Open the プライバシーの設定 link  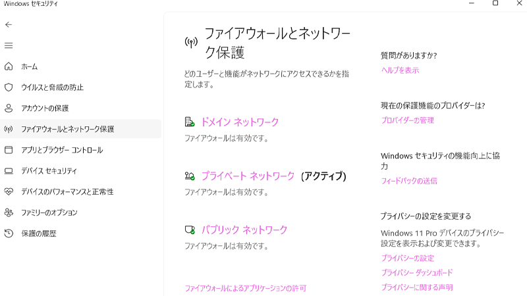pos(407,258)
